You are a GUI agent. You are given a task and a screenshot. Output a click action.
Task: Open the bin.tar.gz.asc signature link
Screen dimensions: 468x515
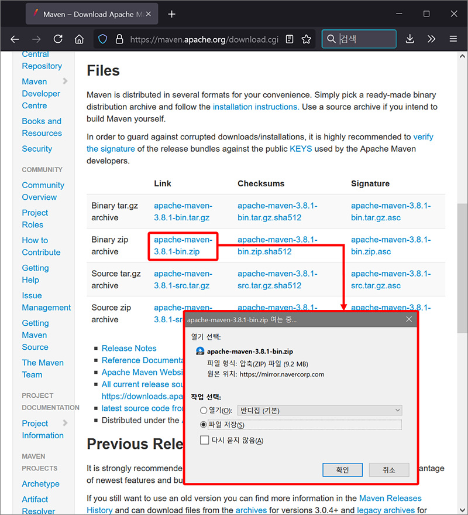(x=391, y=212)
